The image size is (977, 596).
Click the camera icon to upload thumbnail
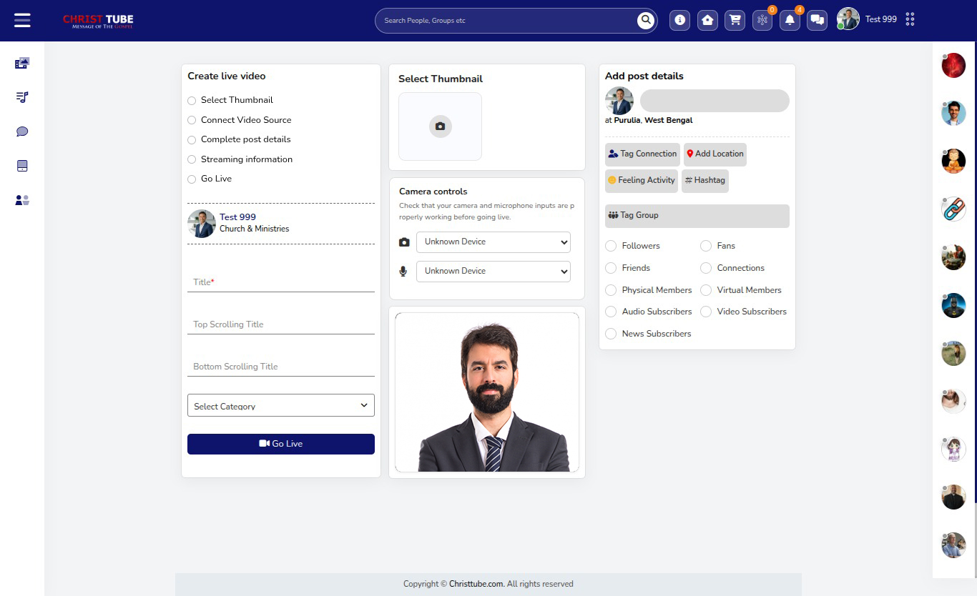tap(440, 126)
